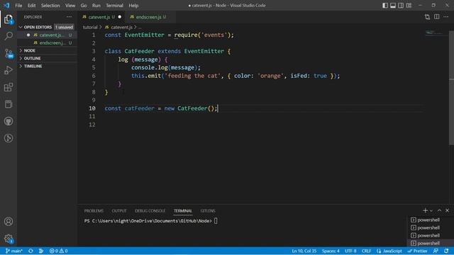Open Explorer views and more actions
The image size is (454, 255).
tap(69, 17)
